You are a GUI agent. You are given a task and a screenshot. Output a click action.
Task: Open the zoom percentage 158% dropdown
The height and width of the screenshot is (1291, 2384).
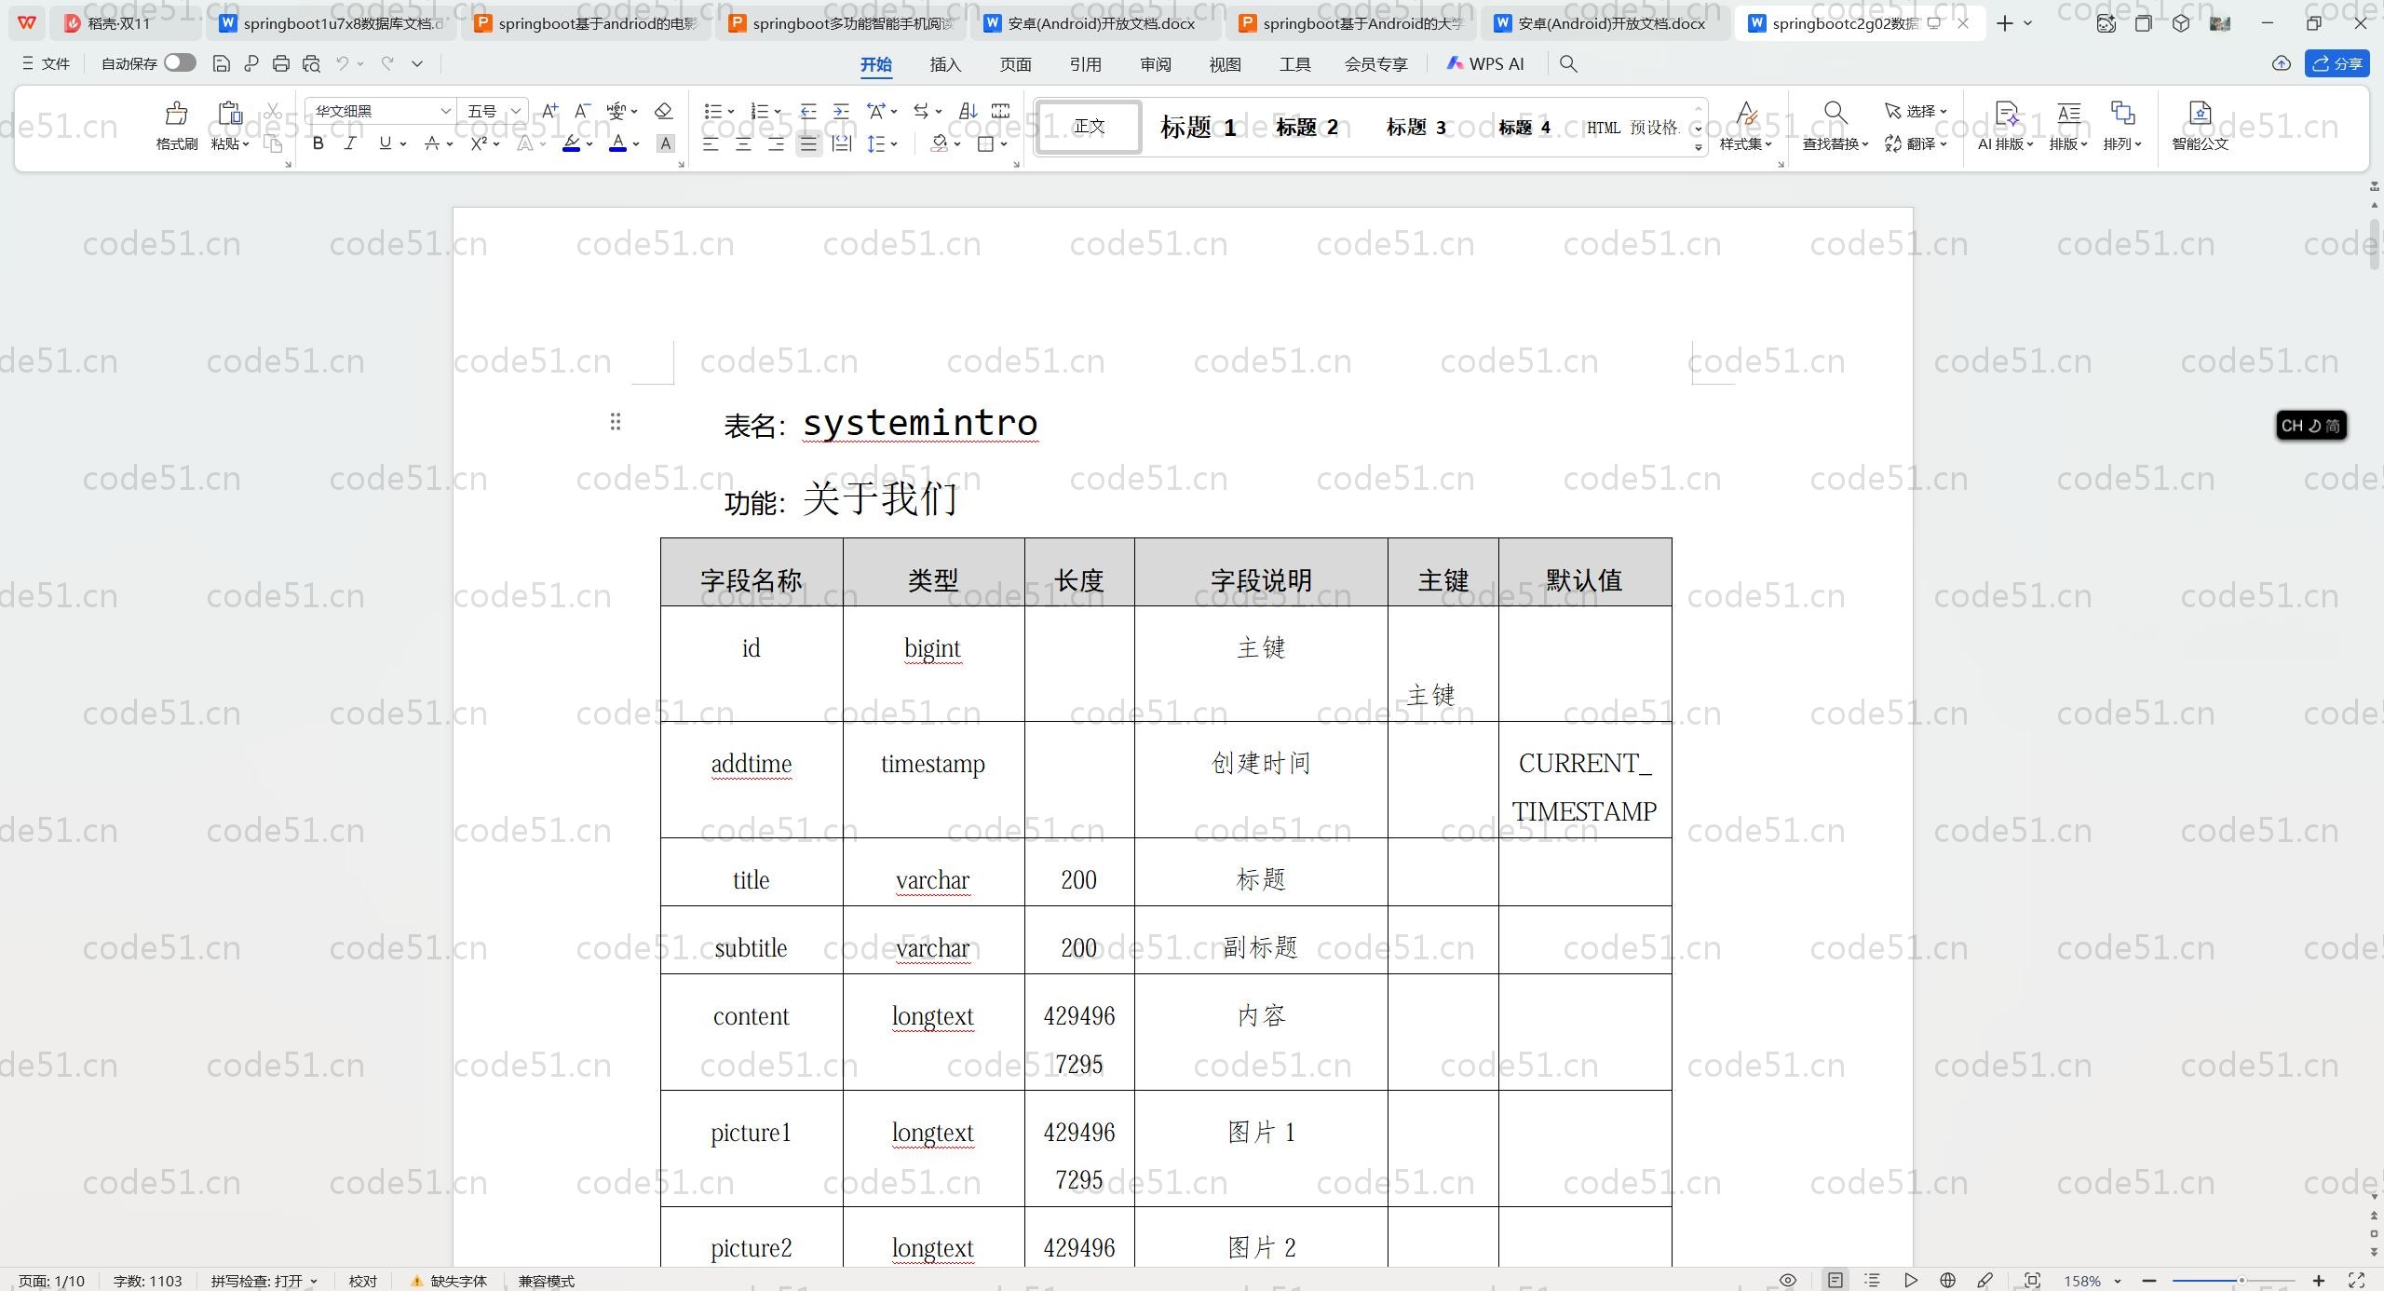pos(2092,1281)
